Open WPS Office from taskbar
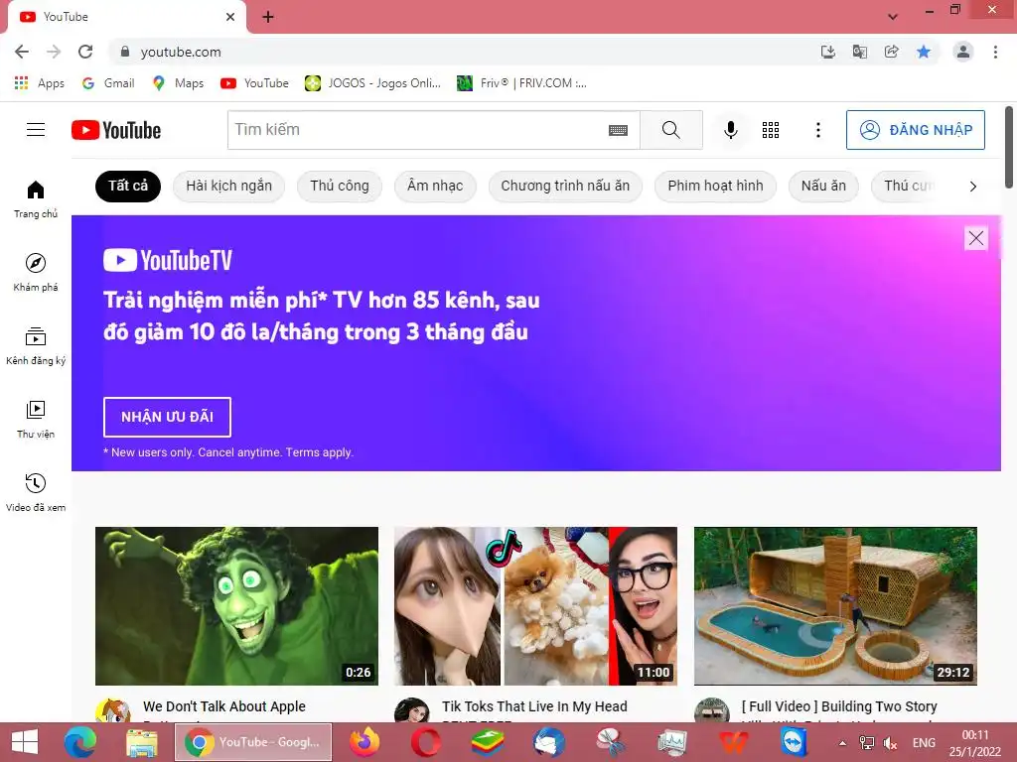The width and height of the screenshot is (1017, 762). (733, 742)
